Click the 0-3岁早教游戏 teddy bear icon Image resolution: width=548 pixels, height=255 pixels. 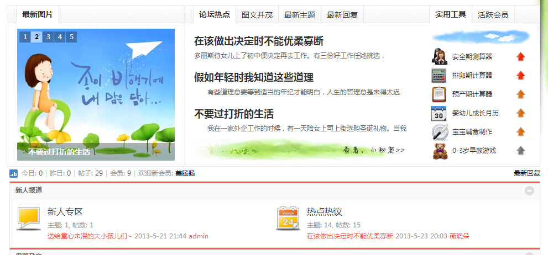click(440, 151)
